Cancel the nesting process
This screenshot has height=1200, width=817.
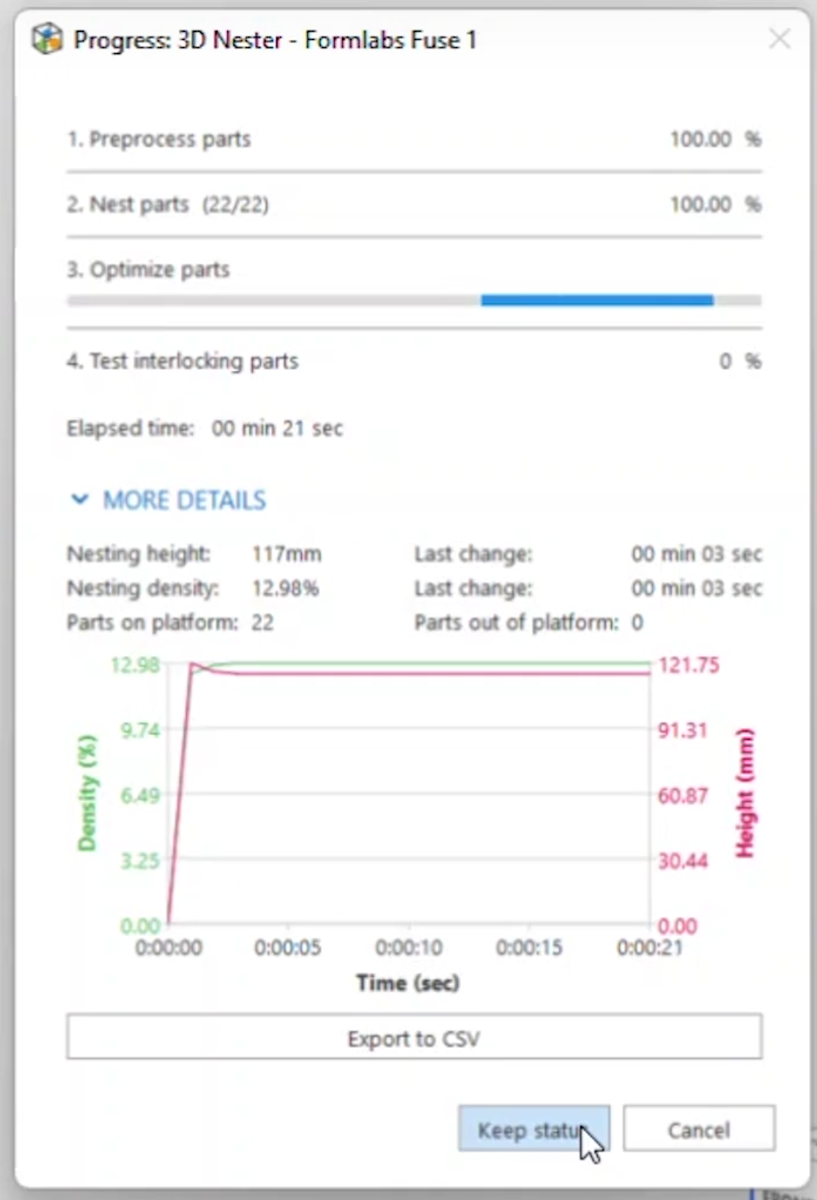pyautogui.click(x=699, y=1129)
